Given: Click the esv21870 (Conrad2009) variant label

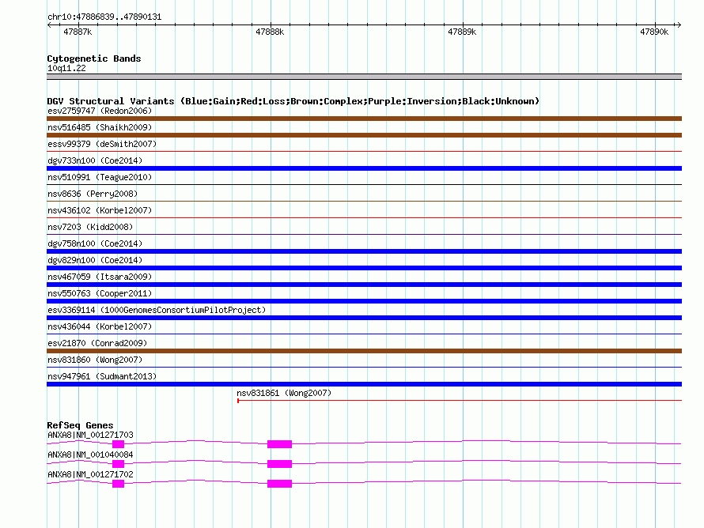Looking at the screenshot, I should point(97,343).
